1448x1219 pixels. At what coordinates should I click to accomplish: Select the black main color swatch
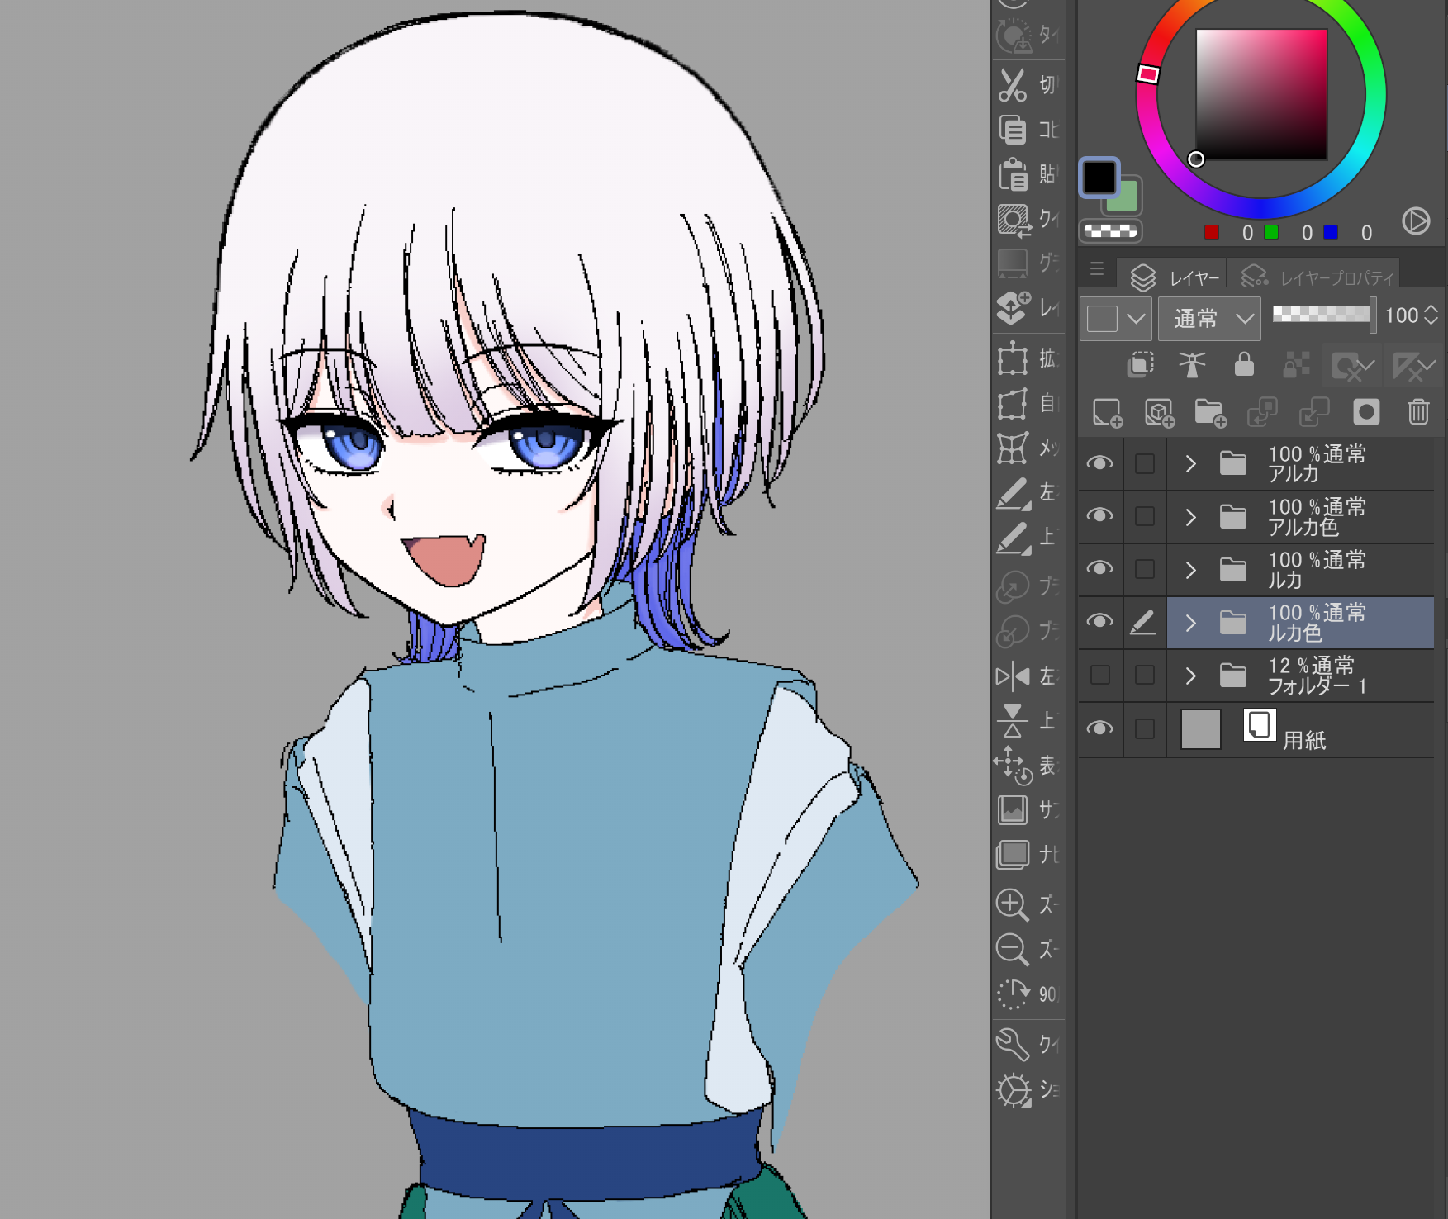pyautogui.click(x=1099, y=177)
